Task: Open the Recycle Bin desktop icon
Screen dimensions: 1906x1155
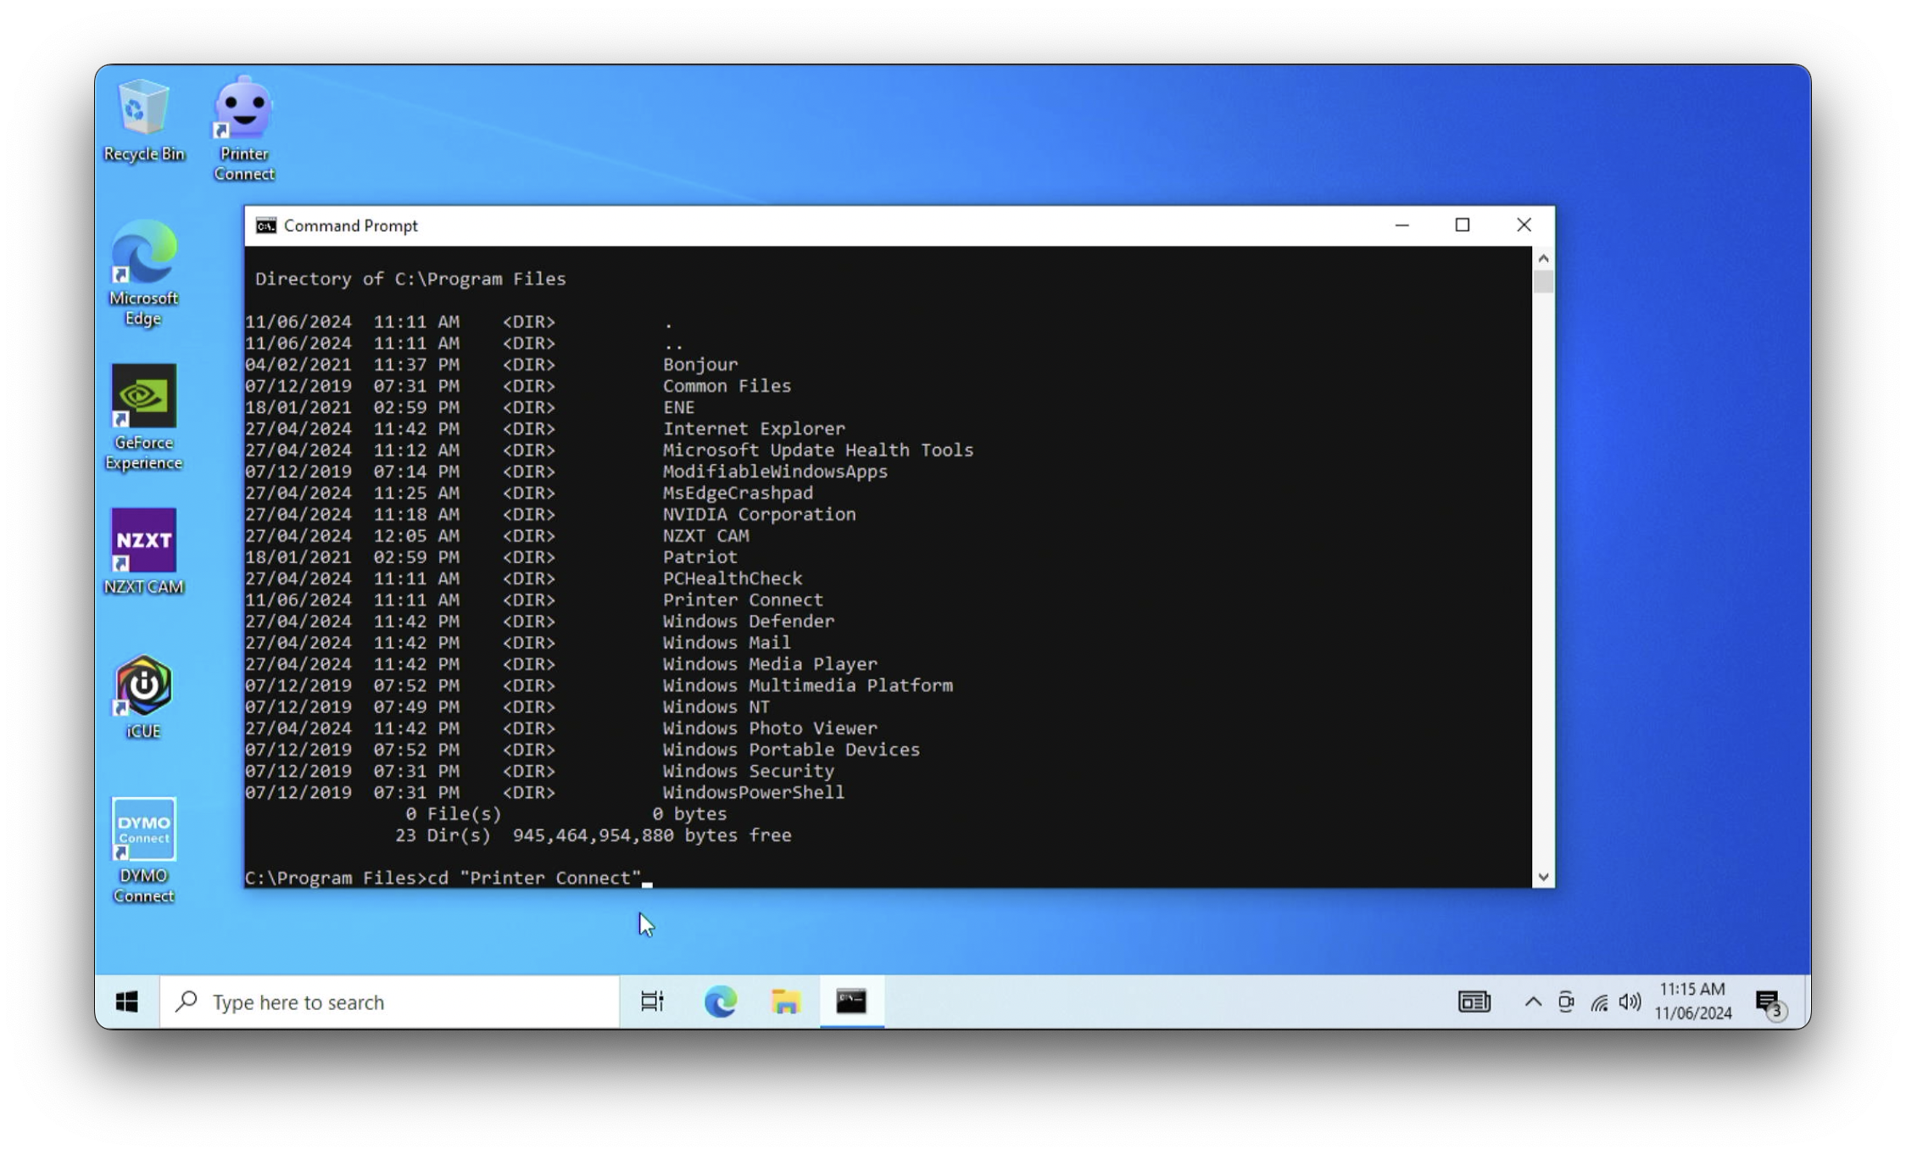Action: pyautogui.click(x=143, y=110)
